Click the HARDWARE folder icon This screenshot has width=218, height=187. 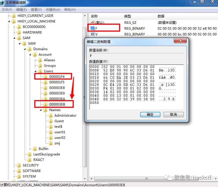click(19, 32)
